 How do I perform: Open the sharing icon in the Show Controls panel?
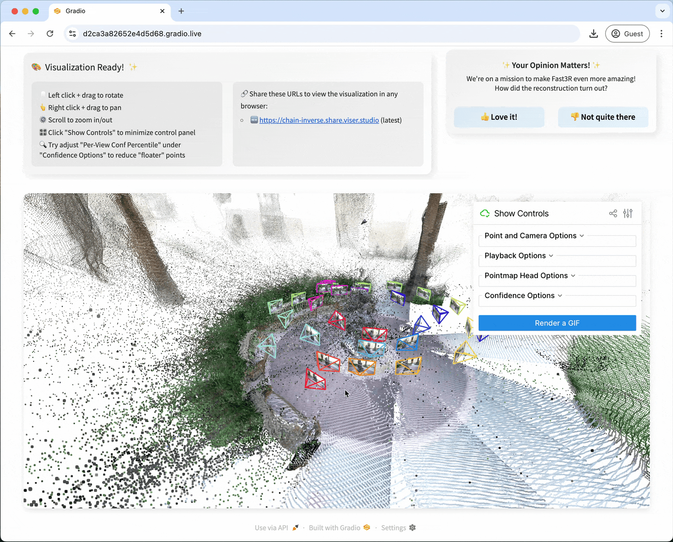click(613, 213)
